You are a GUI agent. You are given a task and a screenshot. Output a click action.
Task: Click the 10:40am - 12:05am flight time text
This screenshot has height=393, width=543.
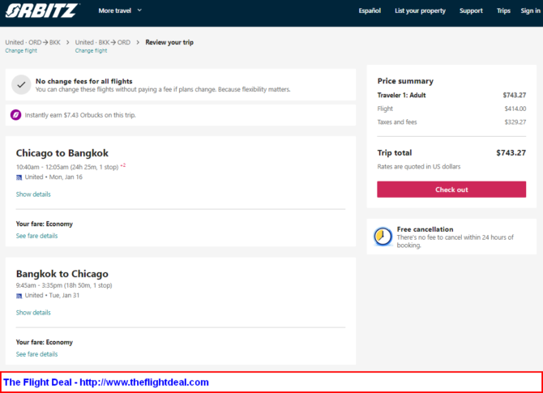coord(67,167)
